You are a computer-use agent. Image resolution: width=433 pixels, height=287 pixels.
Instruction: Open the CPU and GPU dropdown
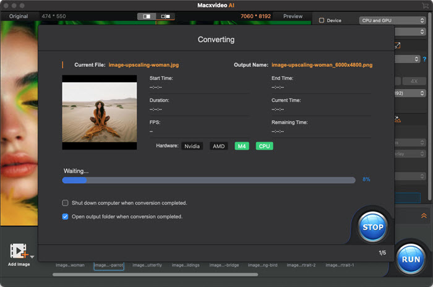coord(392,20)
